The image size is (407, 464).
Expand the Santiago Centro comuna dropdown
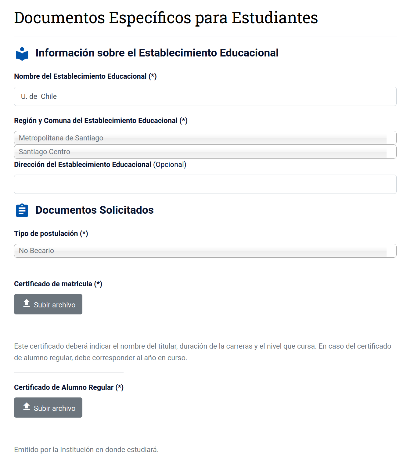tap(205, 152)
